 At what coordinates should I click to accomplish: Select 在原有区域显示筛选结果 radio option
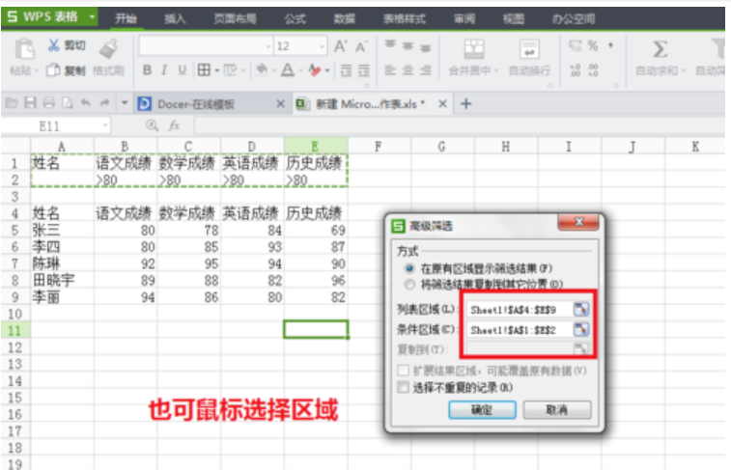(411, 267)
